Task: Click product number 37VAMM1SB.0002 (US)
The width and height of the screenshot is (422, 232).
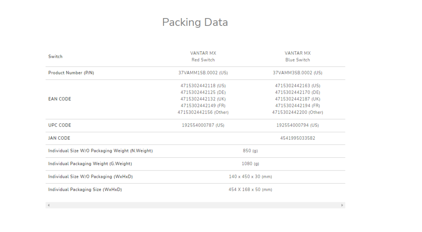Action: click(203, 73)
